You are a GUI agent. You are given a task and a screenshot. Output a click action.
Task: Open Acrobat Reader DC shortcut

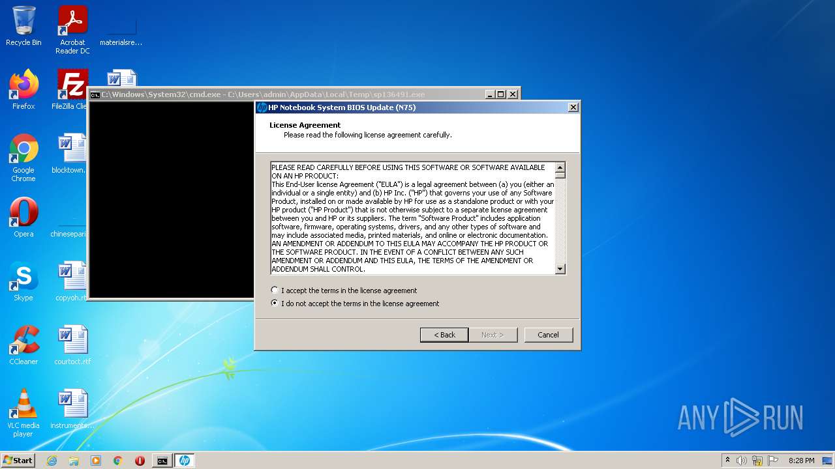pos(72,30)
